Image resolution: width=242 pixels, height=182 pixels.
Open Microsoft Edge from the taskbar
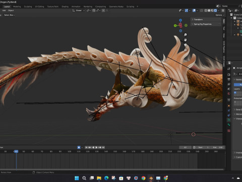coord(106,178)
